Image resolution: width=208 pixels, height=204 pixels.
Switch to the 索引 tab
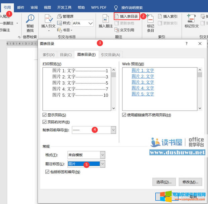(x=48, y=55)
